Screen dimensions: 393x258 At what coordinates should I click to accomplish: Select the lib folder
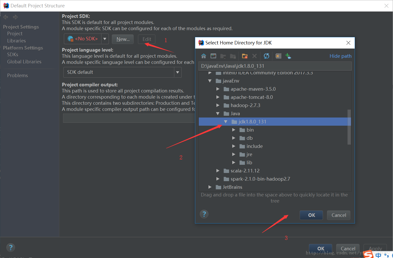coord(249,163)
